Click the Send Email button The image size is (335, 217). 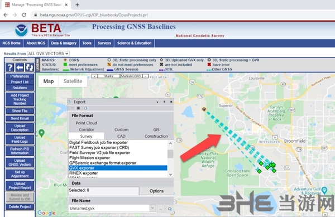tap(20, 118)
